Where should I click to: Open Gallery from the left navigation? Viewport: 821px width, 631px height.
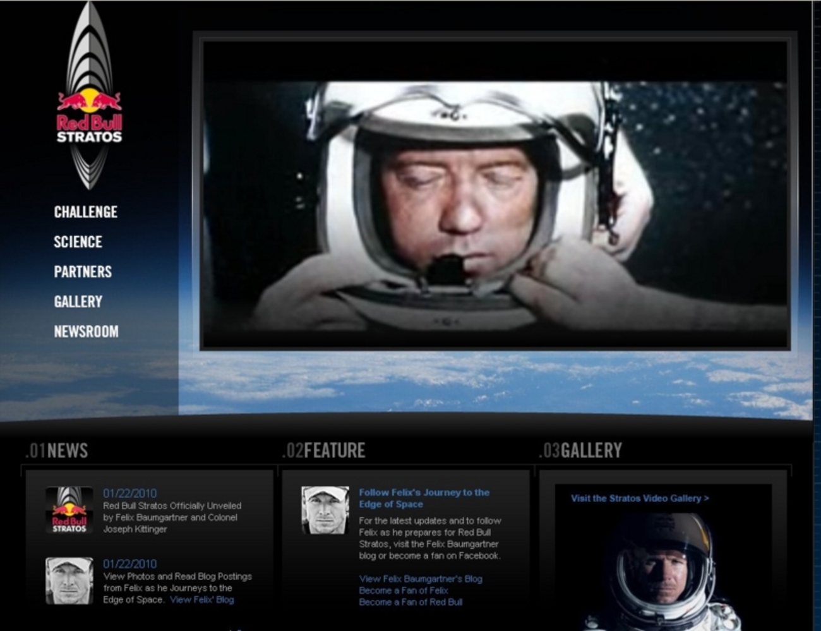coord(78,302)
